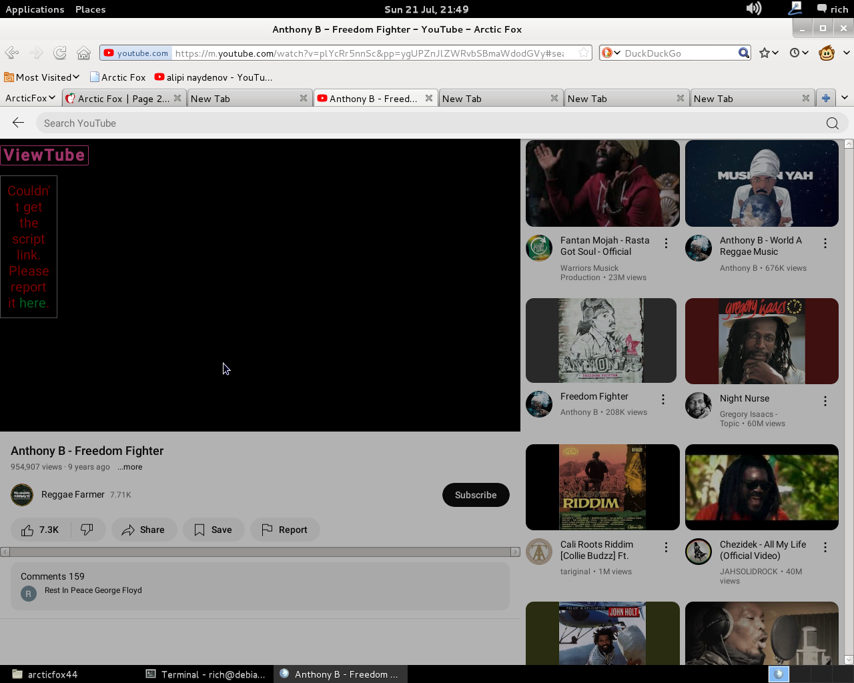Open the bookmarks star menu button
The image size is (854, 683).
click(x=769, y=53)
